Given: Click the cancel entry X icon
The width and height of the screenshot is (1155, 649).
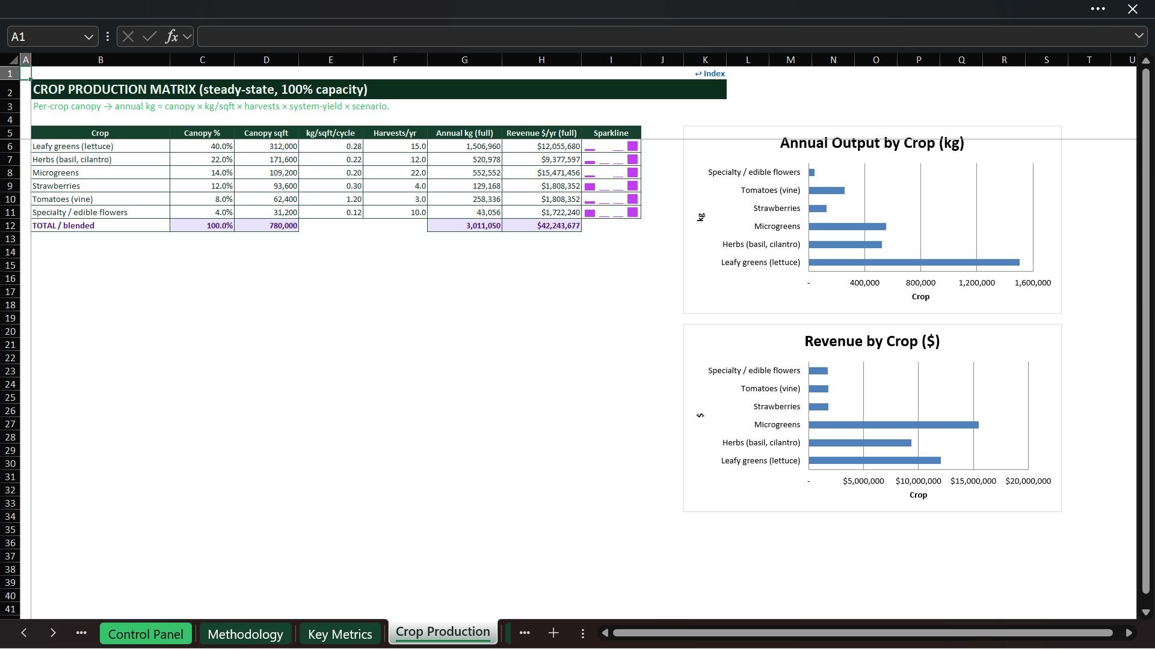Looking at the screenshot, I should click(x=128, y=37).
